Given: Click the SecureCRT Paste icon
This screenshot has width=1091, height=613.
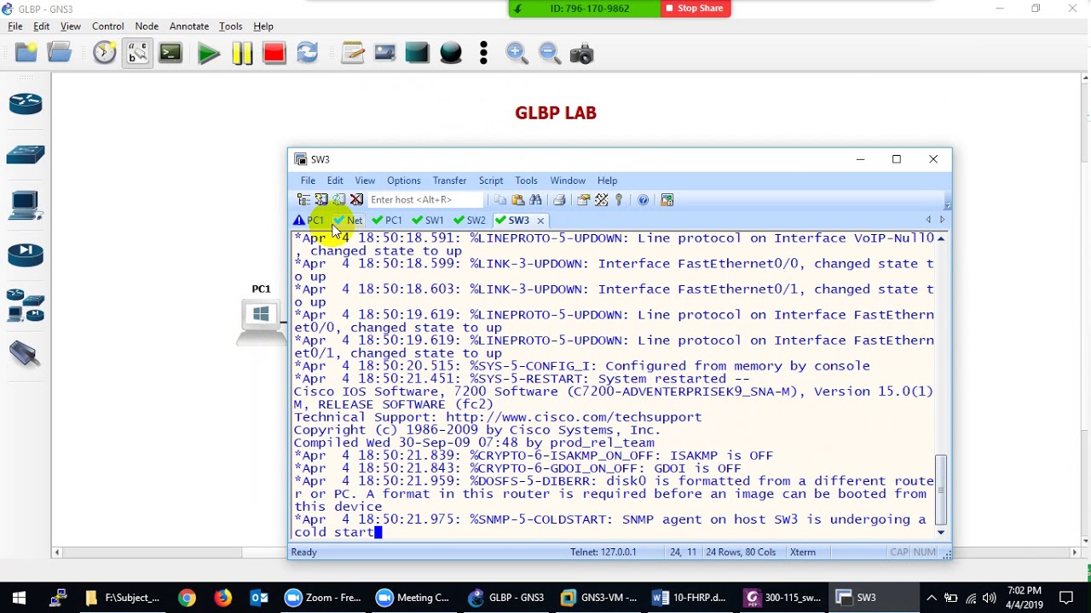Looking at the screenshot, I should pos(517,200).
